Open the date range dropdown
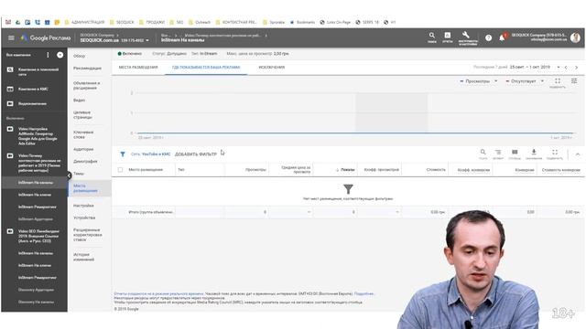The width and height of the screenshot is (586, 329). tap(559, 68)
